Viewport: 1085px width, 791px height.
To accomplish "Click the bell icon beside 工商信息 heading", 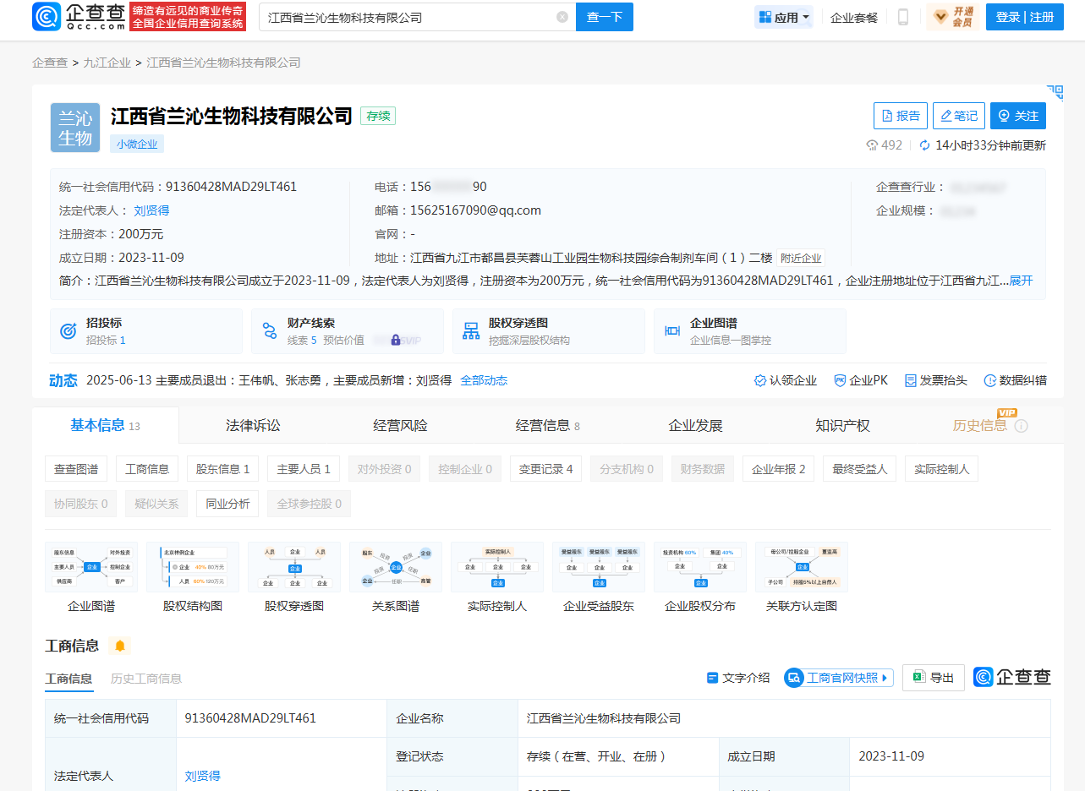I will point(120,646).
